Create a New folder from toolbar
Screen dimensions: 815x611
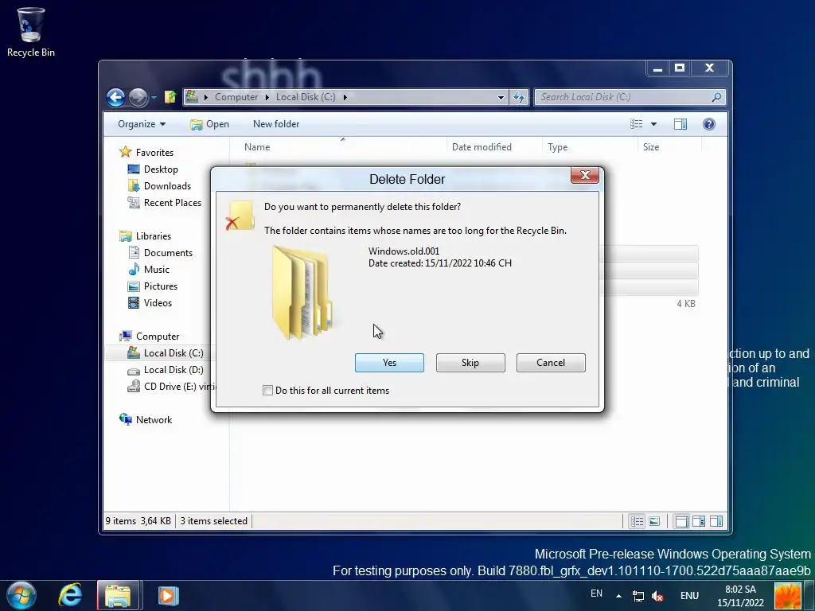pyautogui.click(x=276, y=124)
